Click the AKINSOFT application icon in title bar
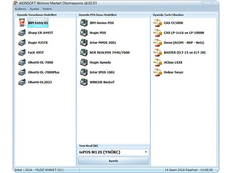This screenshot has width=232, height=173. tap(16, 3)
